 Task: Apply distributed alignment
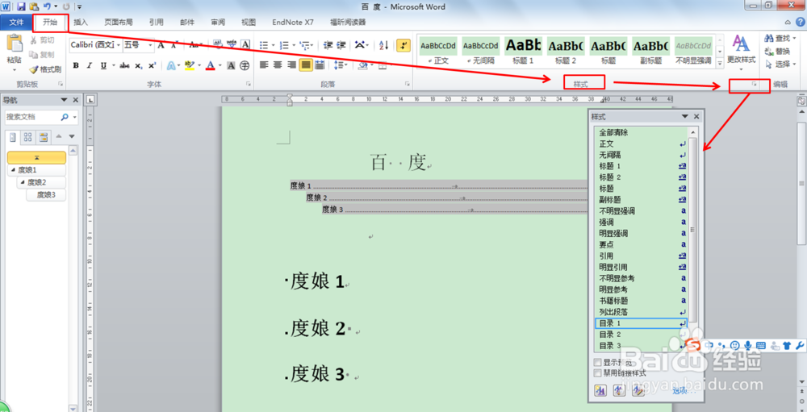point(320,65)
